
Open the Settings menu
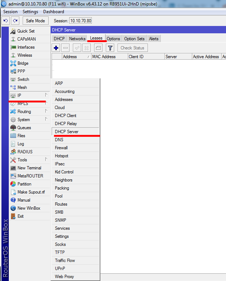tap(30, 12)
